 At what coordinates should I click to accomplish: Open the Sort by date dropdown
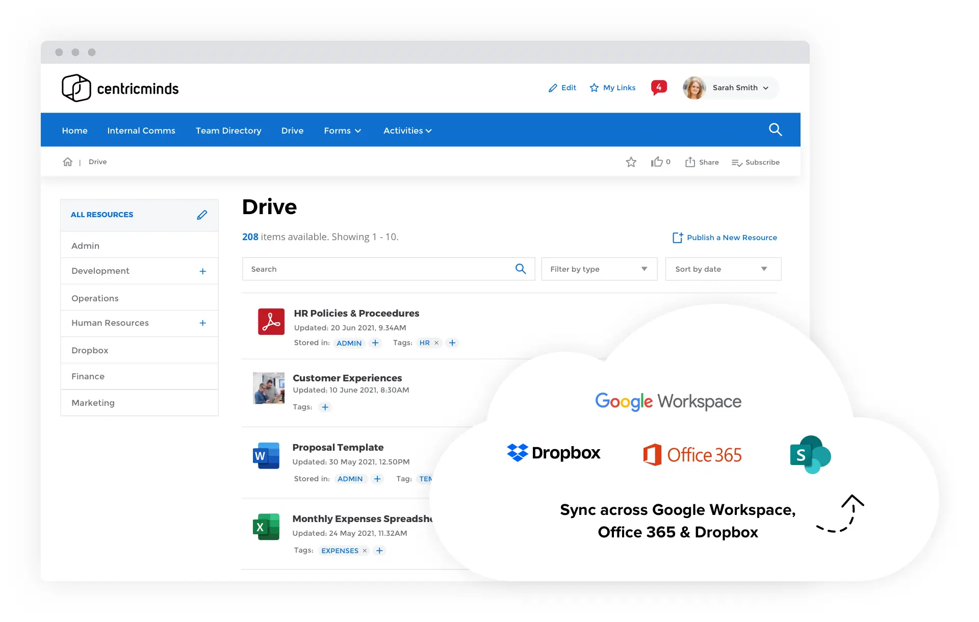[x=723, y=269]
